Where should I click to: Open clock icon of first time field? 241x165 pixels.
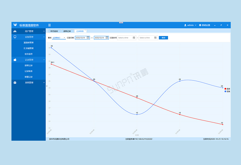coord(134,38)
